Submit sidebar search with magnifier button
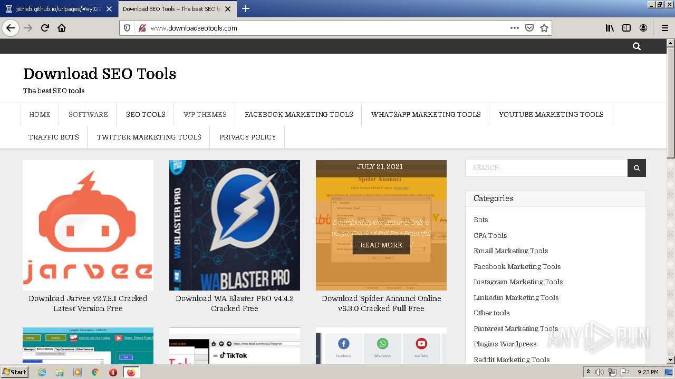The height and width of the screenshot is (379, 675). [x=637, y=168]
